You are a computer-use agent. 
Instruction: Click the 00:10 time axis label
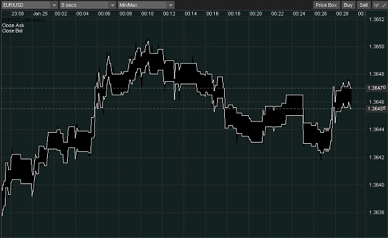click(x=148, y=14)
